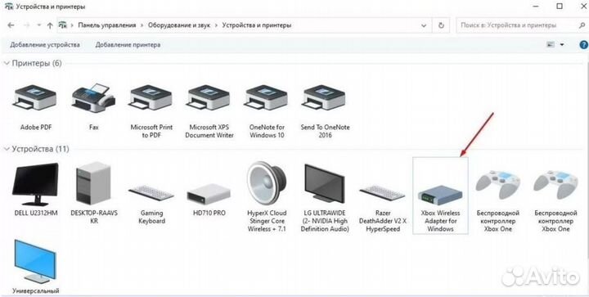Select the Fax device icon
This screenshot has height=297, width=589.
93,97
